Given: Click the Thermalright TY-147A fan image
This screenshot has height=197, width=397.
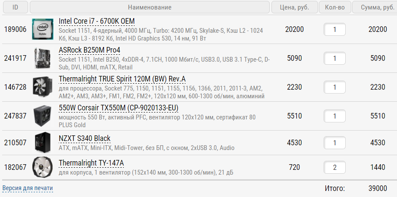Looking at the screenshot, I should tap(42, 167).
